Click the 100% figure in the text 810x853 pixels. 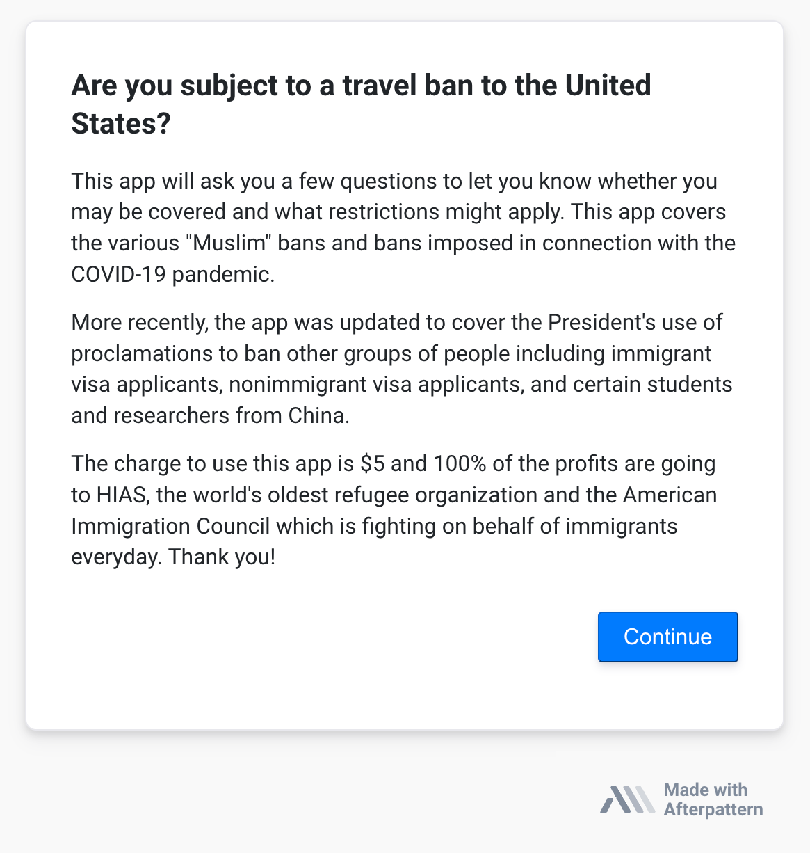(x=460, y=463)
